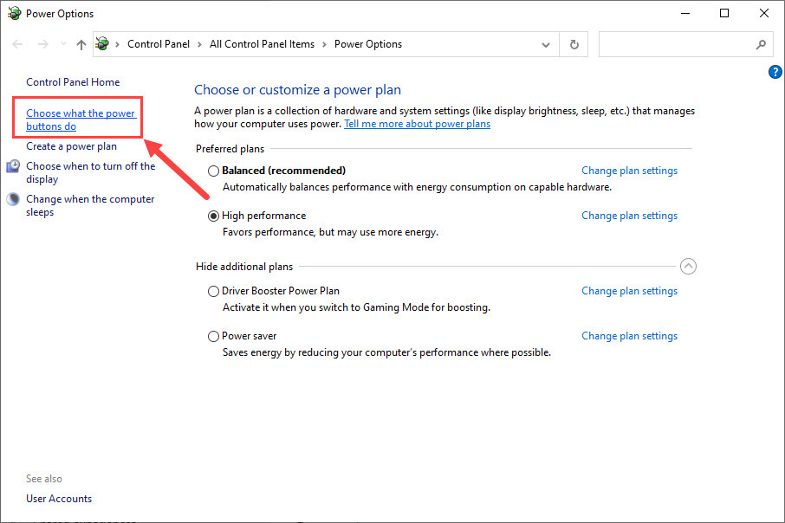
Task: Select the Driver Booster Power Plan
Action: point(213,291)
